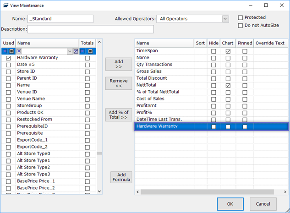Screen dimensions: 290x213
Task: Uncheck Used for Hardware Warranty field
Action: point(8,58)
